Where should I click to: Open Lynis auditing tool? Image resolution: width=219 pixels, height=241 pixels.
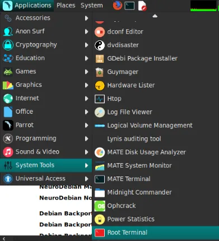[x=155, y=139]
